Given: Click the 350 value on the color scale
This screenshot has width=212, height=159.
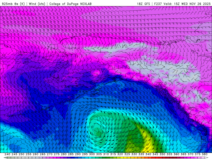Looking at the screenshot, I should click(x=162, y=154).
